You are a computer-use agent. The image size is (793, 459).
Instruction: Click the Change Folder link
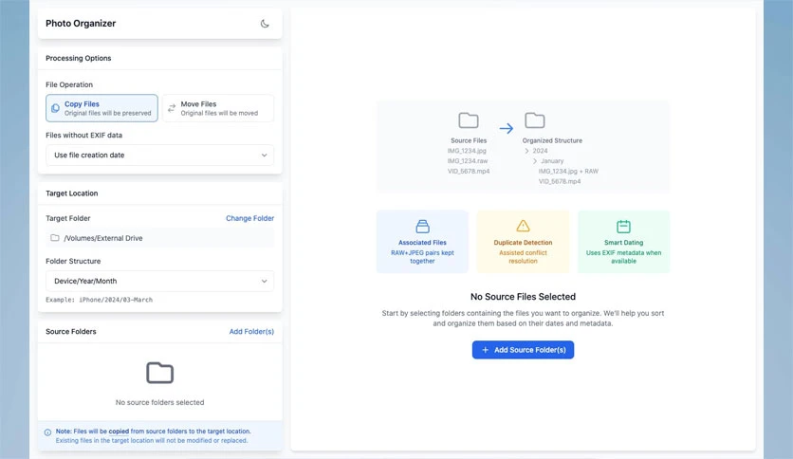coord(249,218)
